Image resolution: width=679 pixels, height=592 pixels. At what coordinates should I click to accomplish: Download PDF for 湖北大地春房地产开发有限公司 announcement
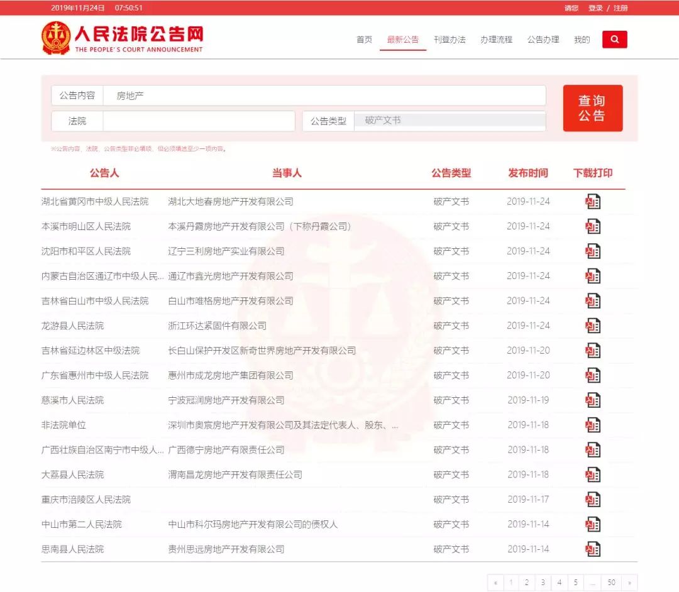pyautogui.click(x=592, y=201)
